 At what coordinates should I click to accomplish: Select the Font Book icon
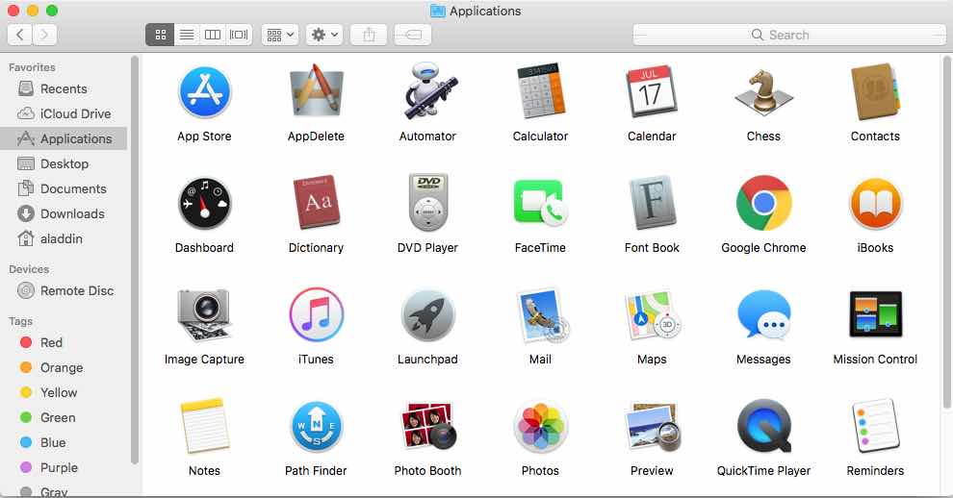click(652, 203)
